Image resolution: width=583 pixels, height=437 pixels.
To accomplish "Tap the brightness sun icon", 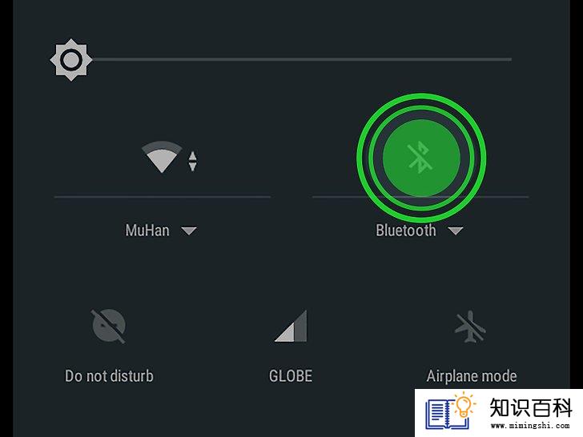I will (71, 59).
